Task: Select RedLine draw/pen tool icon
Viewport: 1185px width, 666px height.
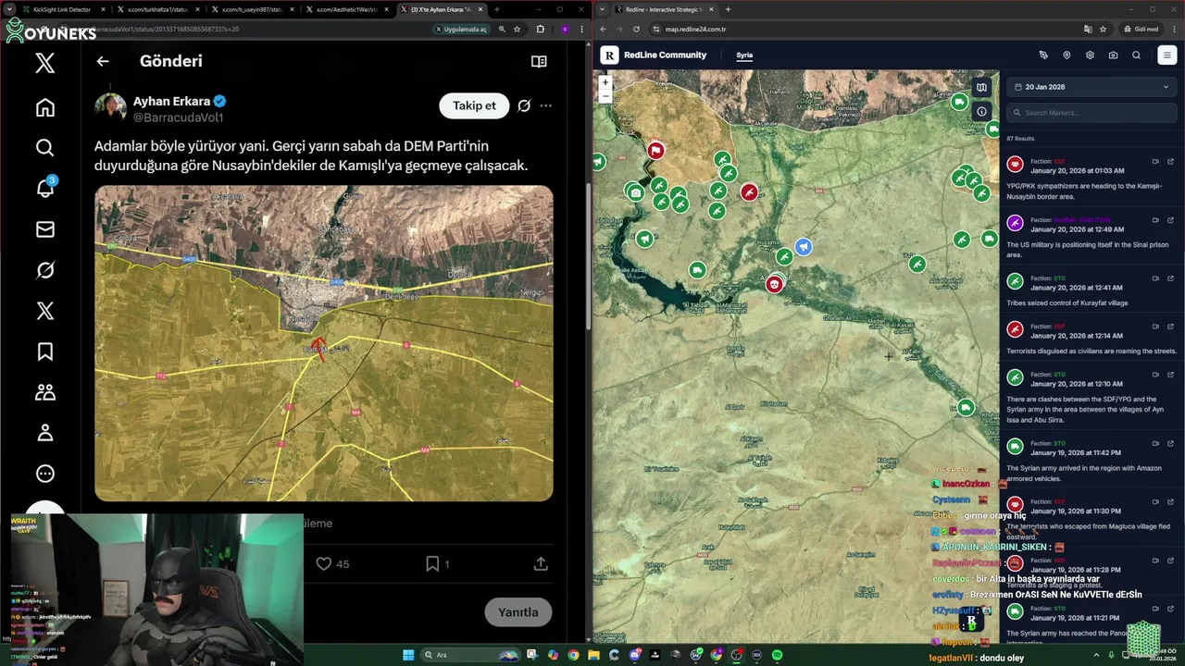Action: click(x=1043, y=55)
